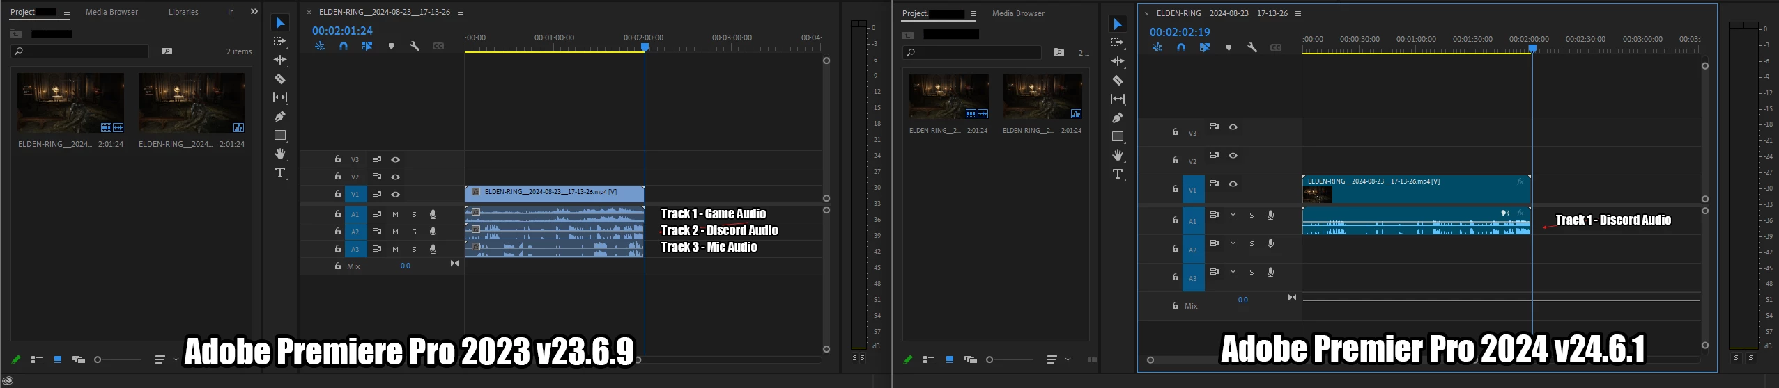Select the Hand tool in the 2023 window
1779x388 pixels.
280,154
